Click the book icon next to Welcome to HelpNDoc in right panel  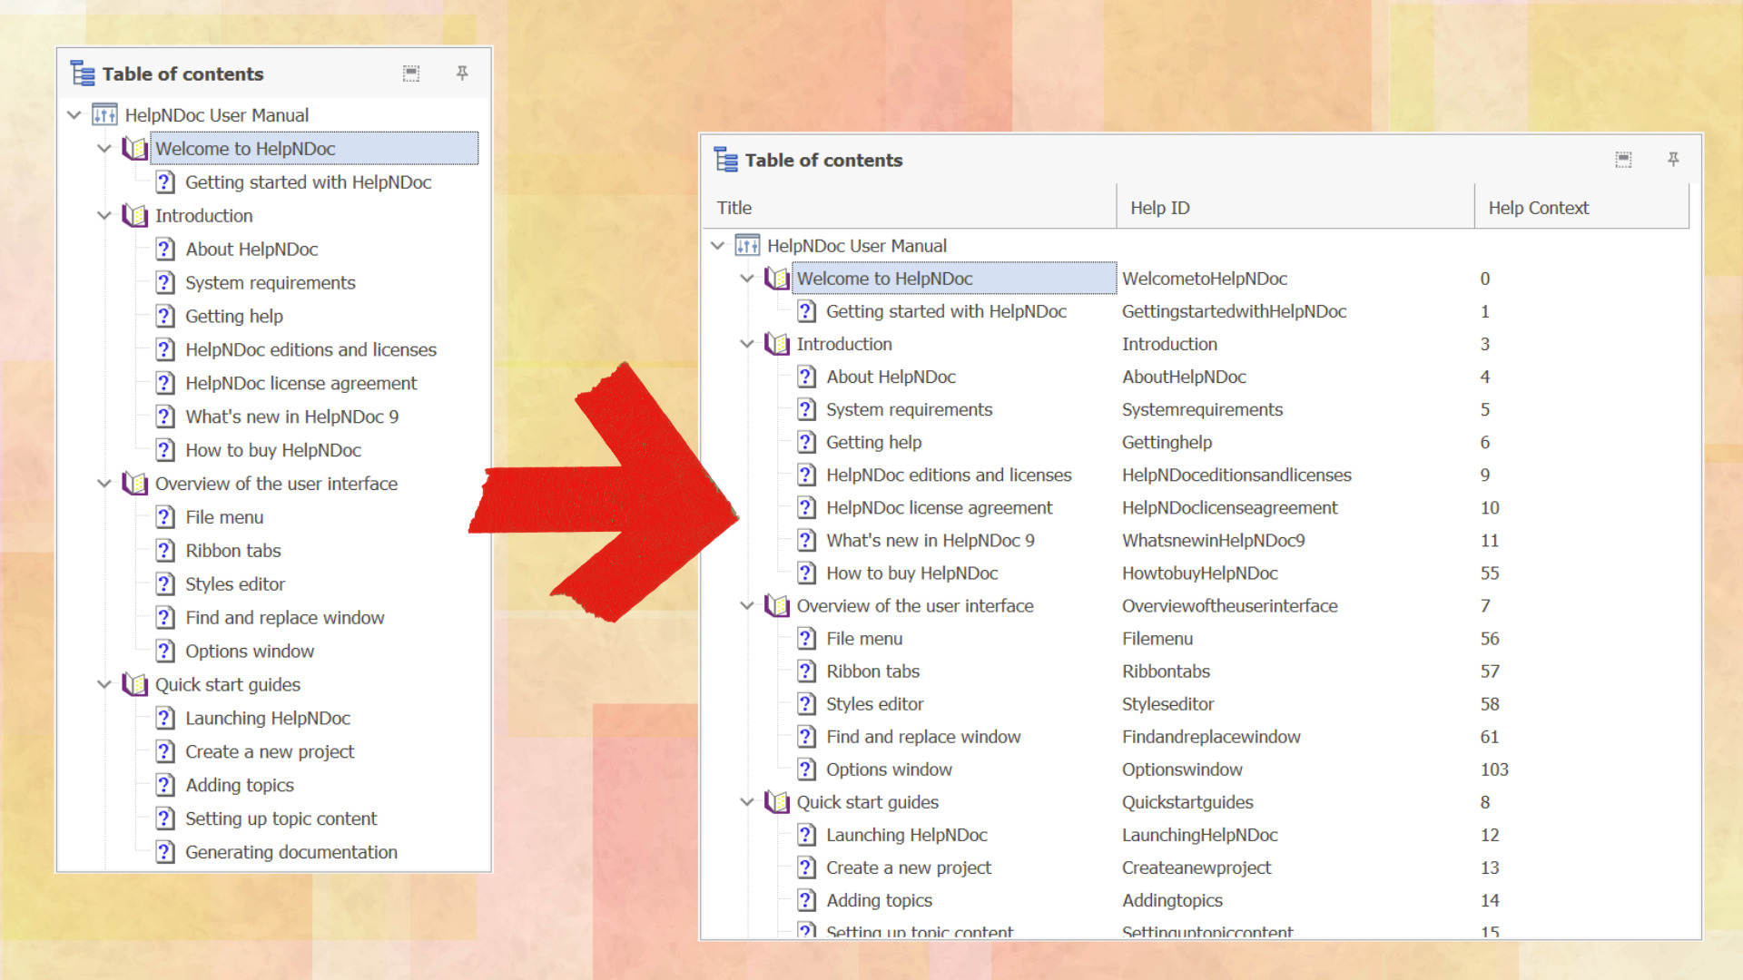[x=777, y=278]
